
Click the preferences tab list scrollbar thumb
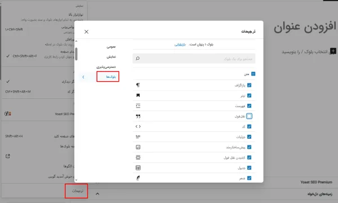click(76, 54)
